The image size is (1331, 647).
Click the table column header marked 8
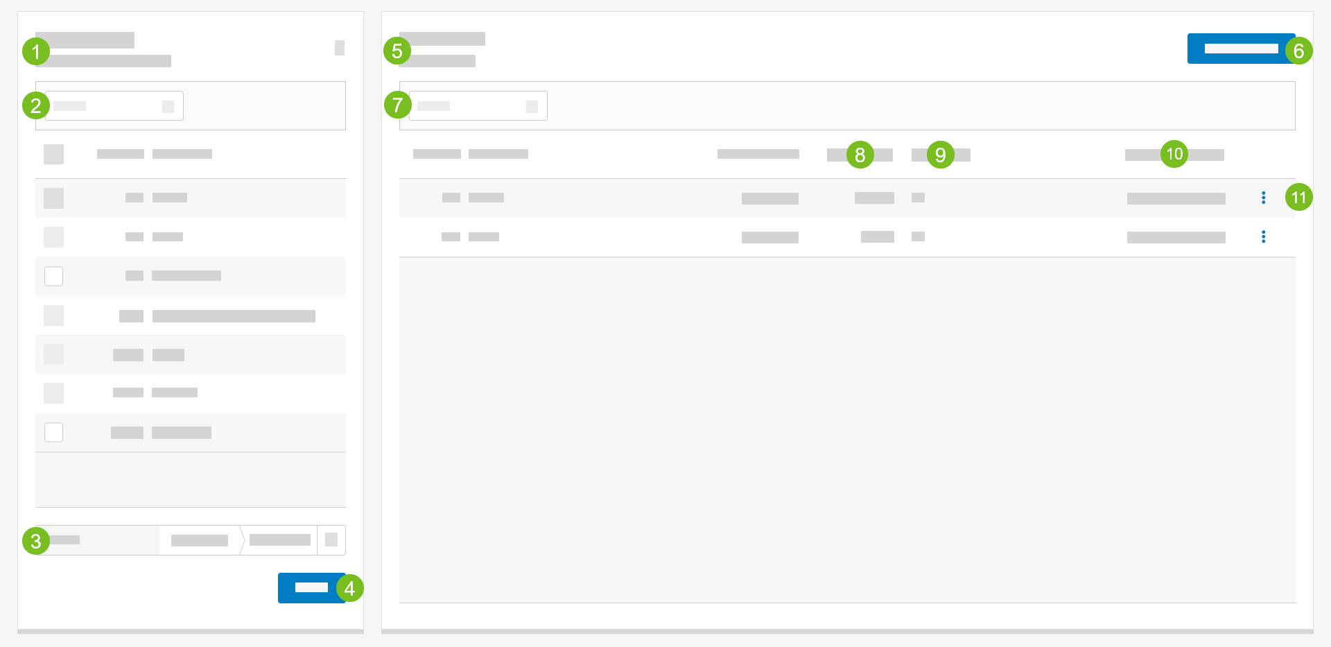tap(860, 155)
